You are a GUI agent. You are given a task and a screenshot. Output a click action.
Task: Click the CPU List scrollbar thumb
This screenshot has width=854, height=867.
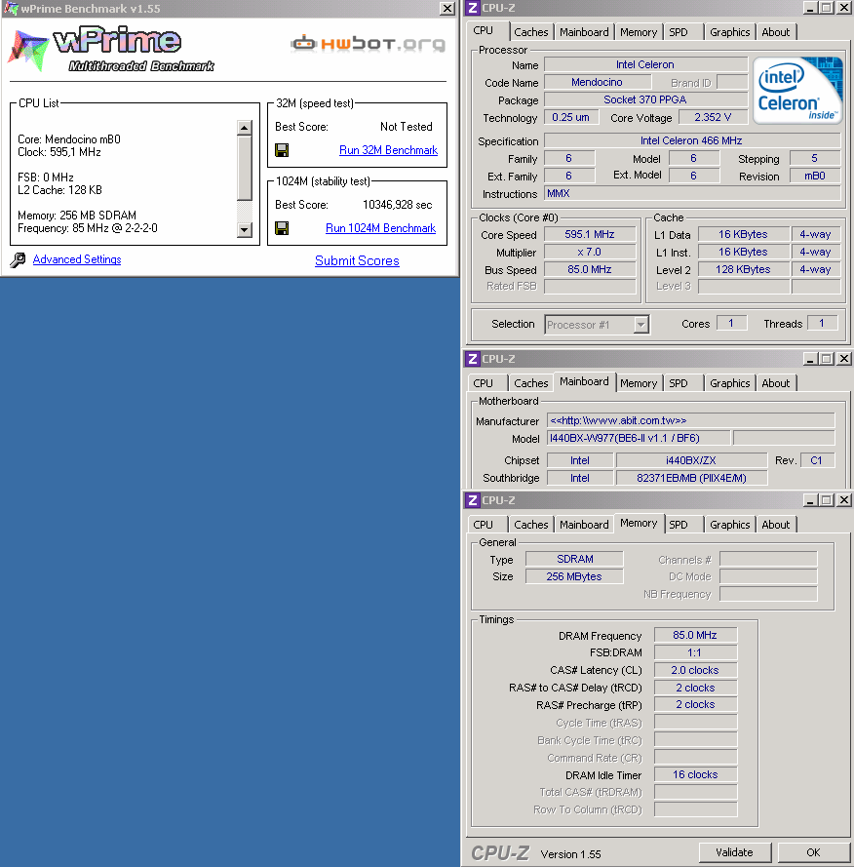(245, 168)
